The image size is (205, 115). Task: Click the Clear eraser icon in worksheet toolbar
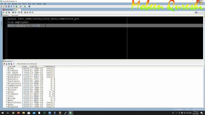(27, 12)
